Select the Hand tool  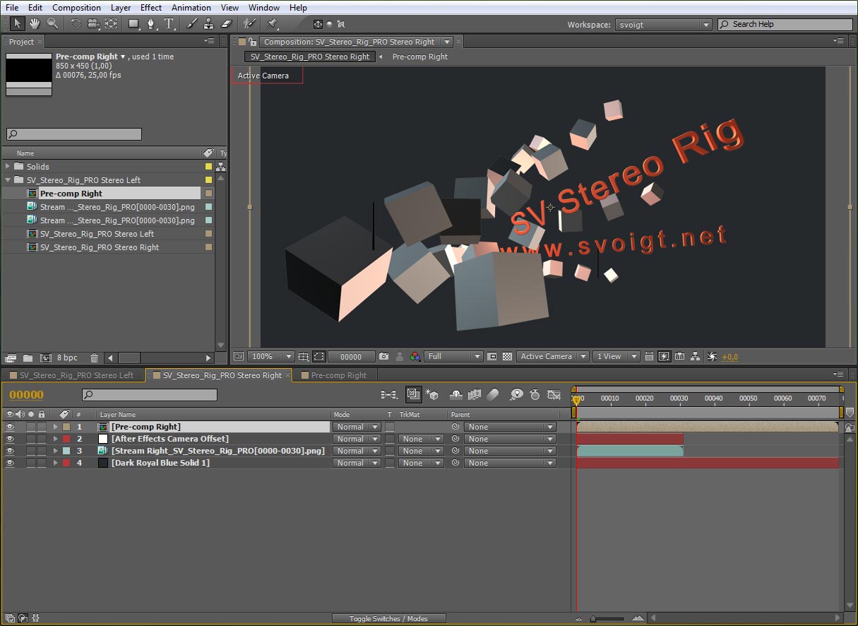pyautogui.click(x=35, y=24)
